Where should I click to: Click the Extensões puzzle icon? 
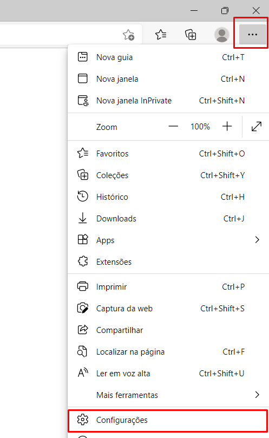[x=83, y=262]
